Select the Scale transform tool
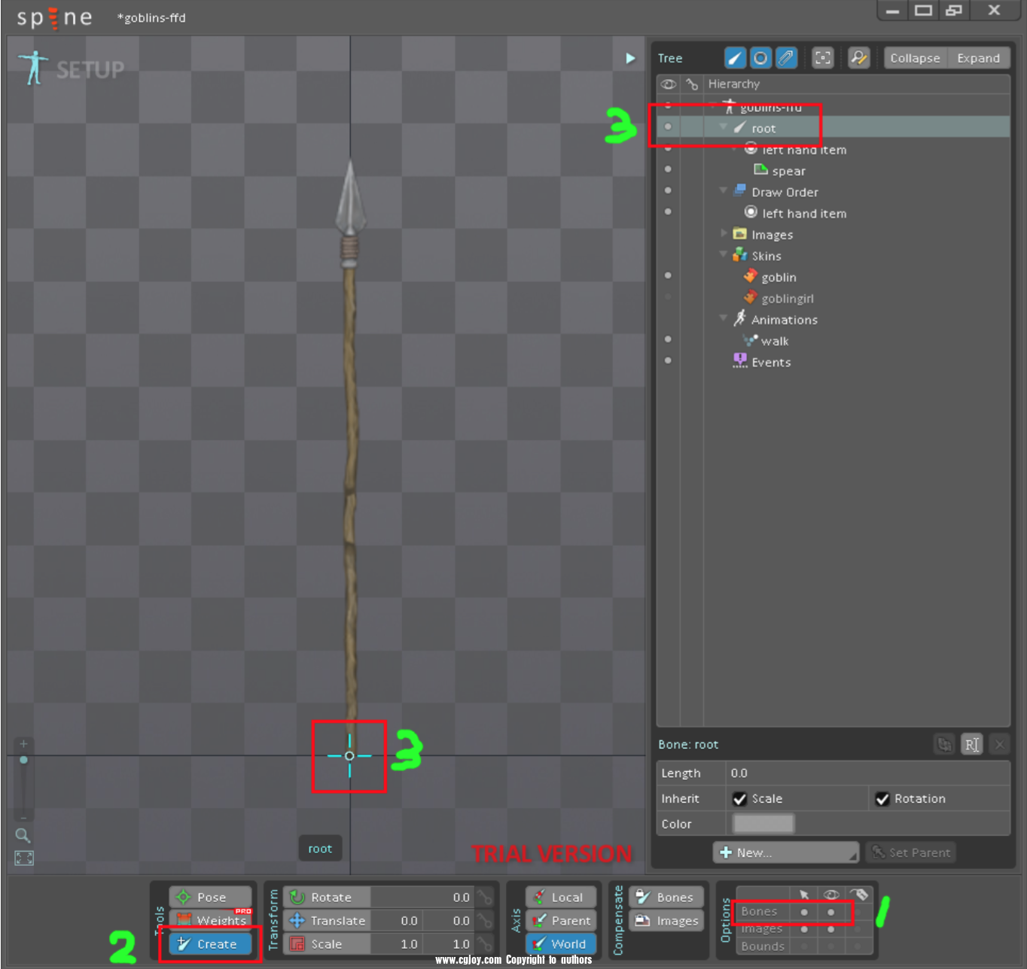This screenshot has height=969, width=1027. point(326,943)
